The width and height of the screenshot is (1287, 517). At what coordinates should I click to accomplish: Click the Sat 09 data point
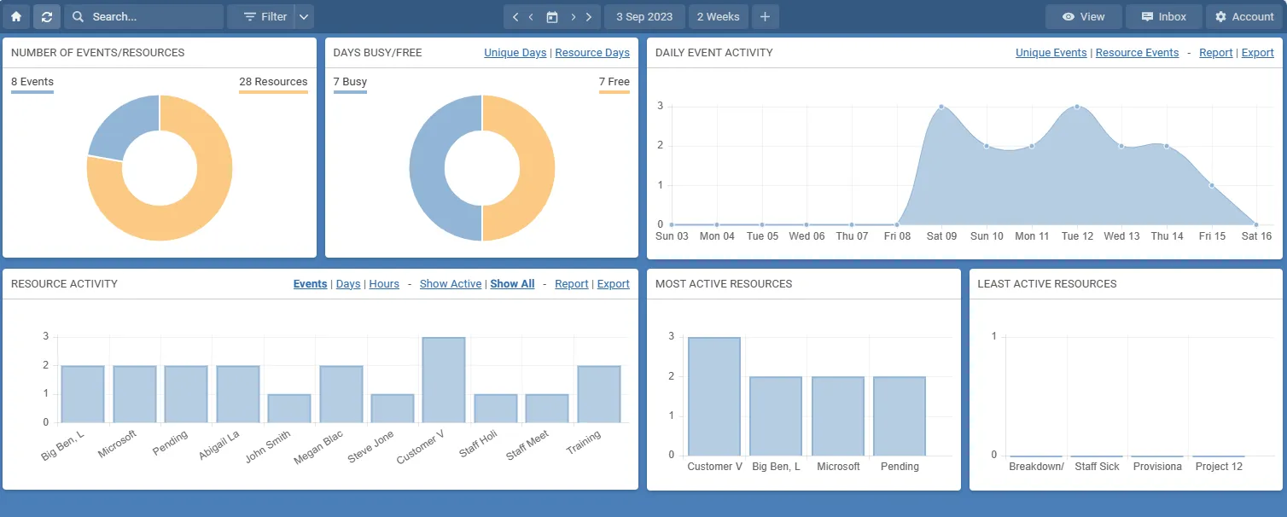point(941,107)
